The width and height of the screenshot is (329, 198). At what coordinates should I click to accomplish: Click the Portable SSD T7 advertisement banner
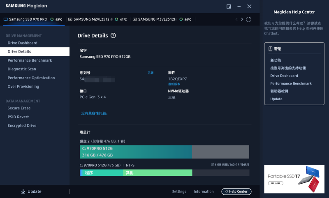point(294,179)
